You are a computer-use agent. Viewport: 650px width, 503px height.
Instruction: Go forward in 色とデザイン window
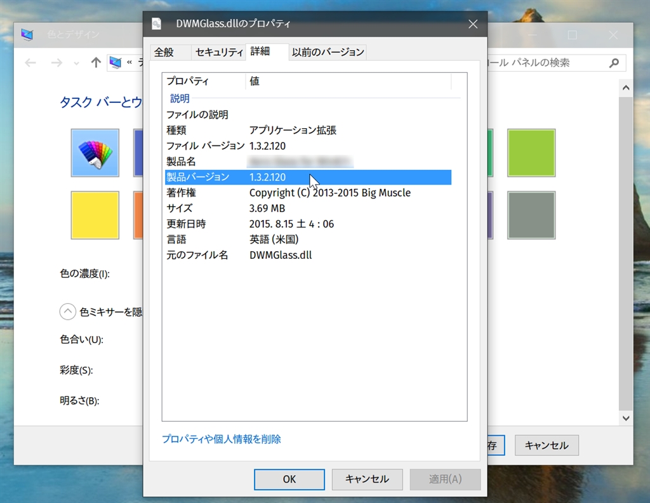(56, 63)
